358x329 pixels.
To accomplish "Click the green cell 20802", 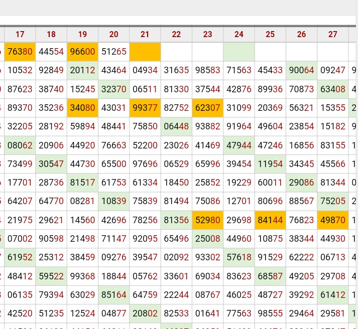I will pyautogui.click(x=145, y=313).
